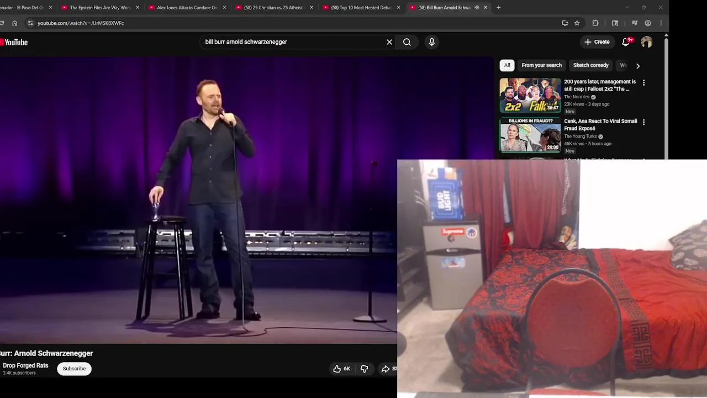Close The Epstein Files tab
This screenshot has height=398, width=707.
(x=138, y=8)
